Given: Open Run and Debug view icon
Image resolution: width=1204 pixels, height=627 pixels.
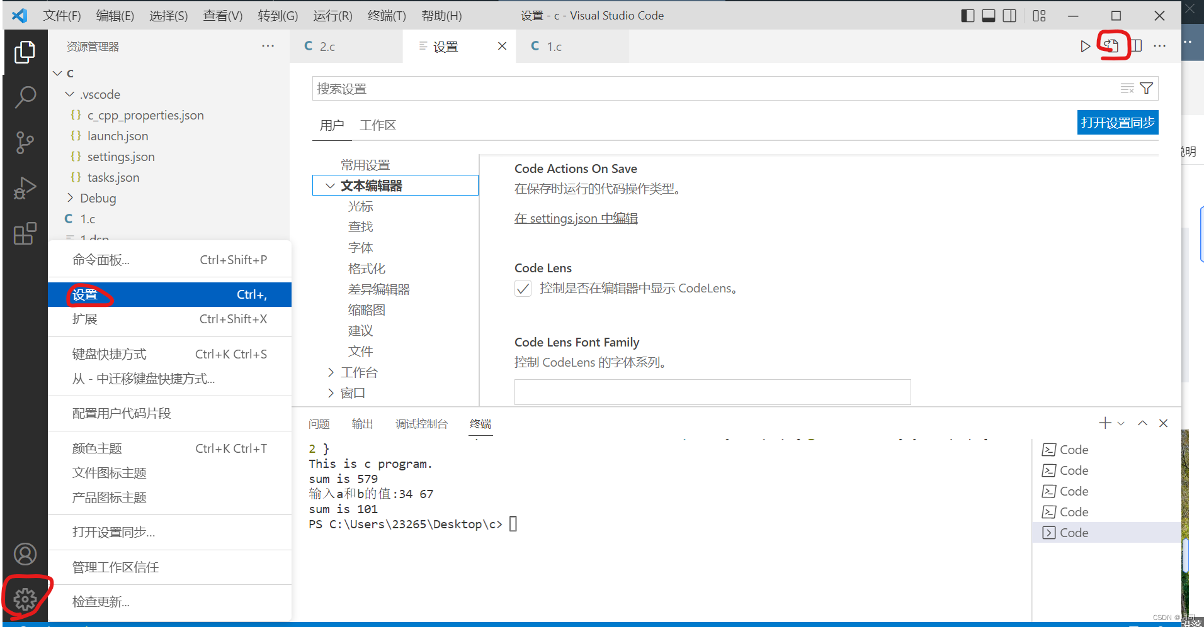Looking at the screenshot, I should (25, 188).
